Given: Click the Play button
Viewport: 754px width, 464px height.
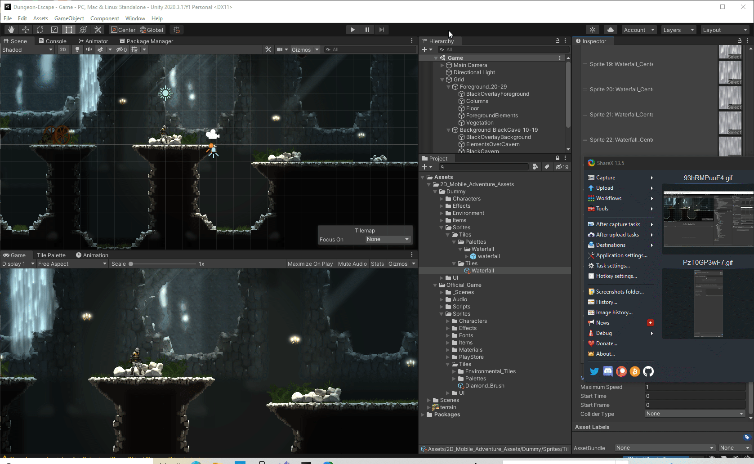Looking at the screenshot, I should tap(352, 30).
